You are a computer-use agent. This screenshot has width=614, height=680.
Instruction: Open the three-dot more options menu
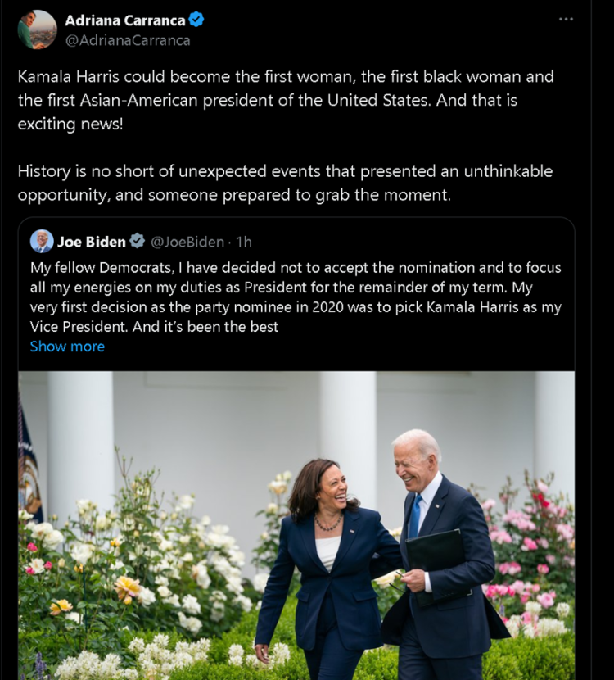click(x=566, y=19)
